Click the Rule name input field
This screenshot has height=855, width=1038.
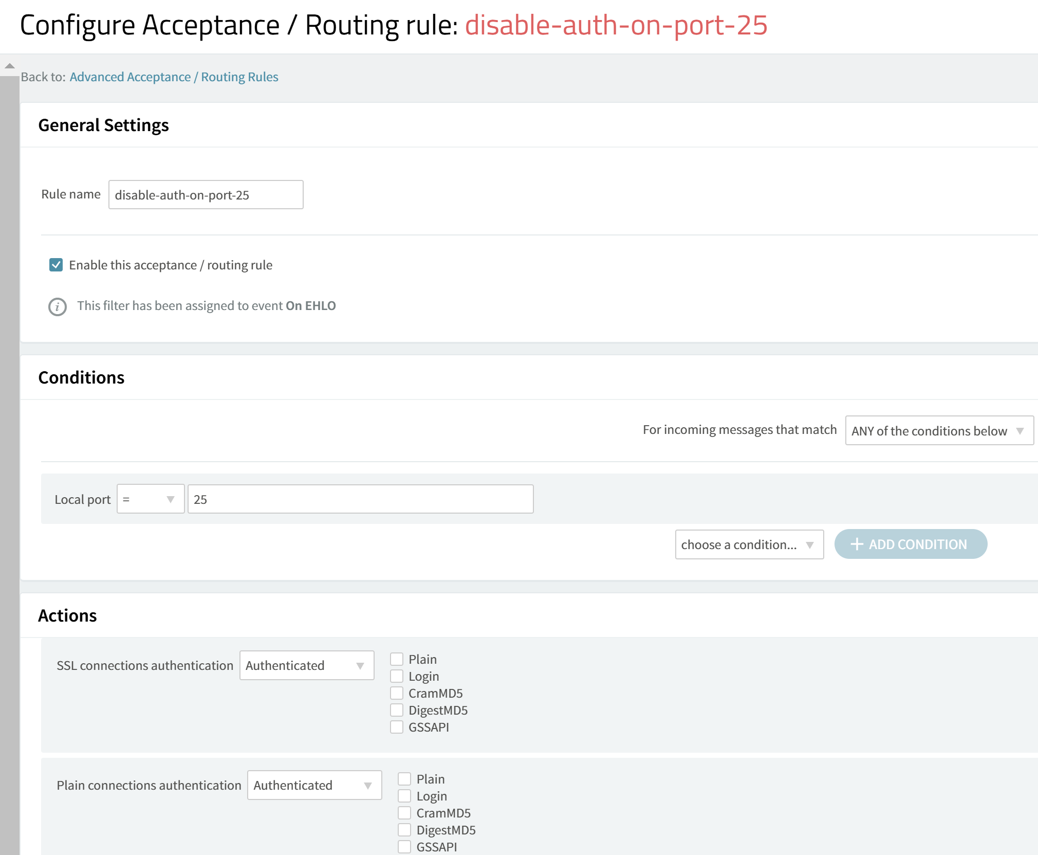point(206,194)
